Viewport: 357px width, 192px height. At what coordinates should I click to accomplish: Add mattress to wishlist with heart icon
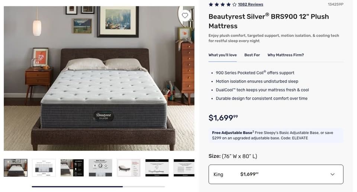(x=185, y=16)
